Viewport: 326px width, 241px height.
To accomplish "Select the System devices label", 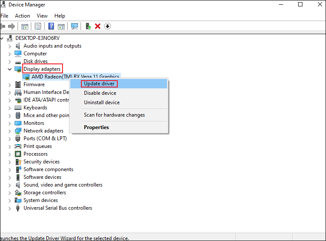I will pos(41,200).
